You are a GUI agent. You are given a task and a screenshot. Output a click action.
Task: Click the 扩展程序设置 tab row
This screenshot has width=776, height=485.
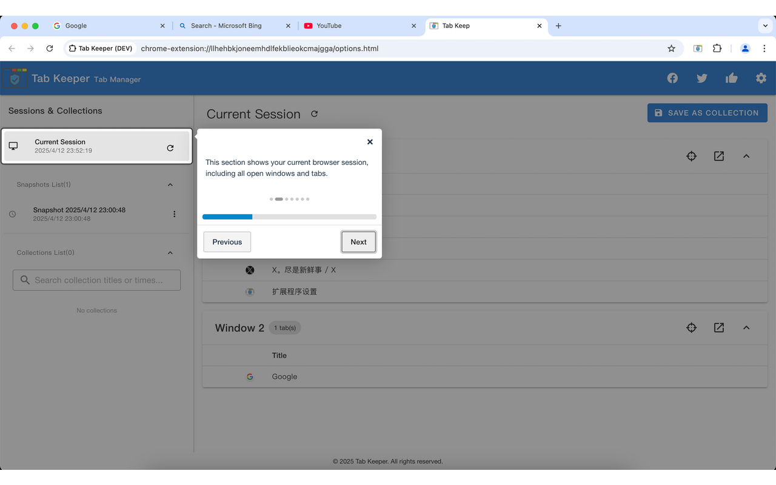485,292
